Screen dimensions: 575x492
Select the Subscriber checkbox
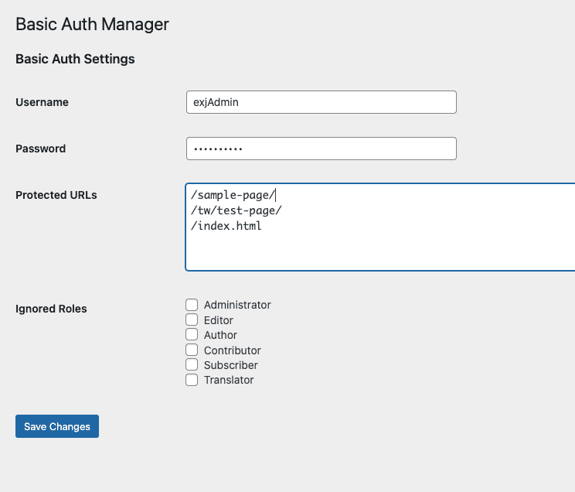tap(192, 365)
